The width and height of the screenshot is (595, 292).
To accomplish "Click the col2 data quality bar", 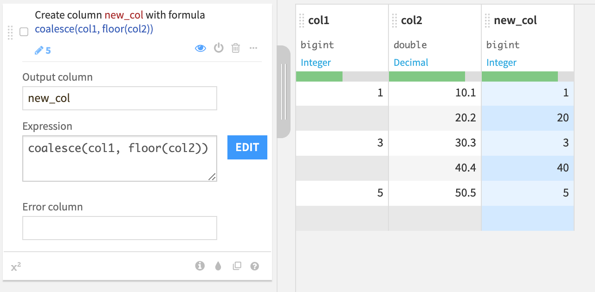I will point(435,76).
